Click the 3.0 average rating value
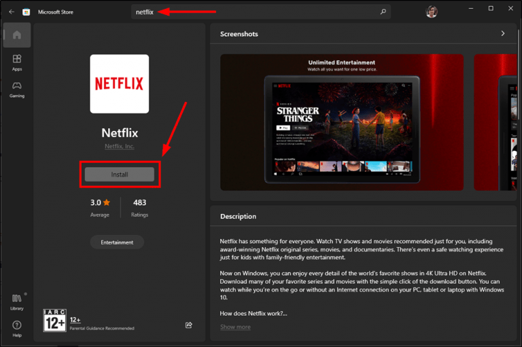 [96, 202]
